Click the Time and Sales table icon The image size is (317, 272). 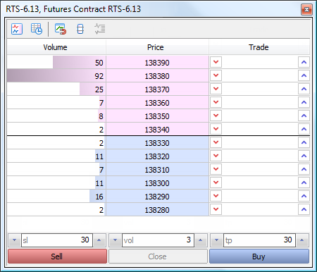pyautogui.click(x=37, y=29)
